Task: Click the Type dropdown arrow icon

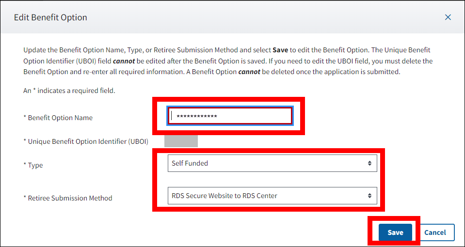Action: (x=369, y=163)
